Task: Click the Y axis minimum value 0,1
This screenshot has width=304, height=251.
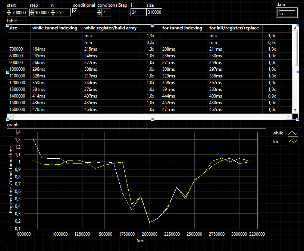Action: pyautogui.click(x=18, y=229)
